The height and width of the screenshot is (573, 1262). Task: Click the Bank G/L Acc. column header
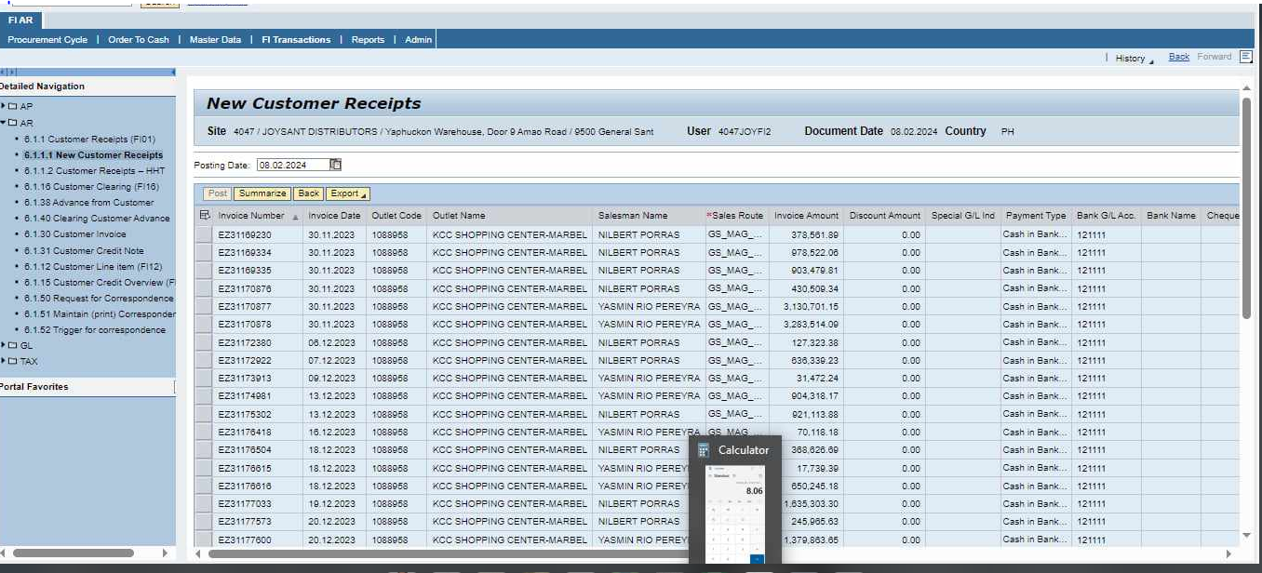pos(1107,215)
